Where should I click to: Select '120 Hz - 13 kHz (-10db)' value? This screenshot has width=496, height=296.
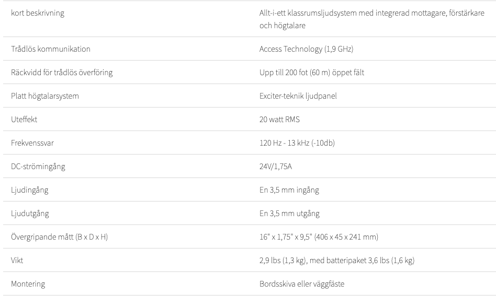[x=297, y=143]
